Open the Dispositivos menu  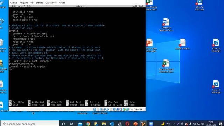click(51, 3)
